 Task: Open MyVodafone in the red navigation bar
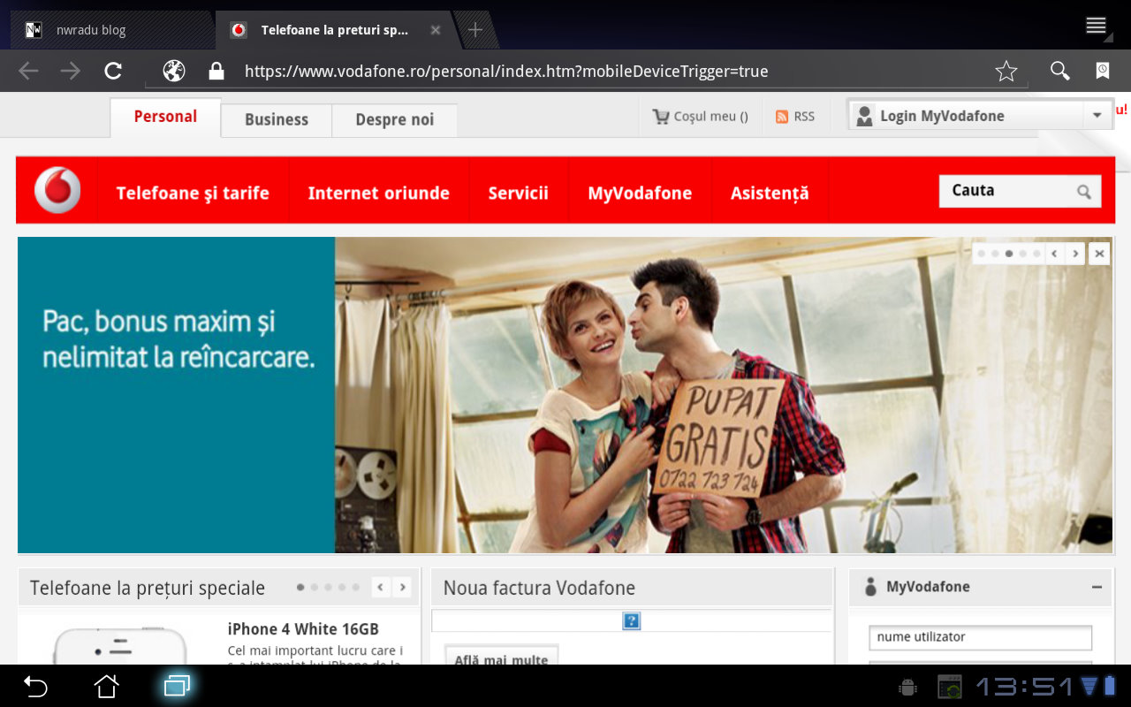pos(640,193)
